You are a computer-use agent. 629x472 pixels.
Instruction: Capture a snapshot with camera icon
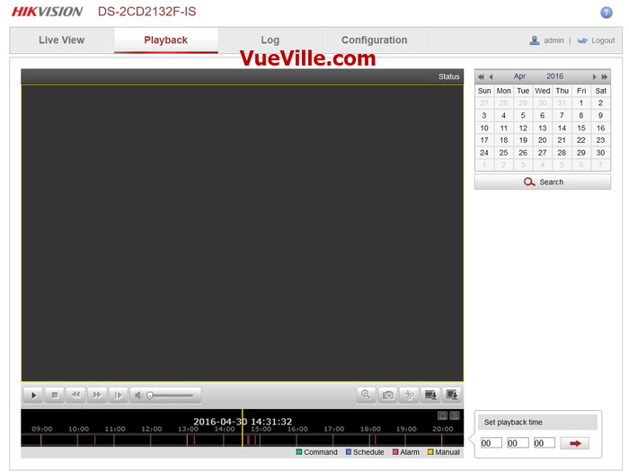[387, 395]
